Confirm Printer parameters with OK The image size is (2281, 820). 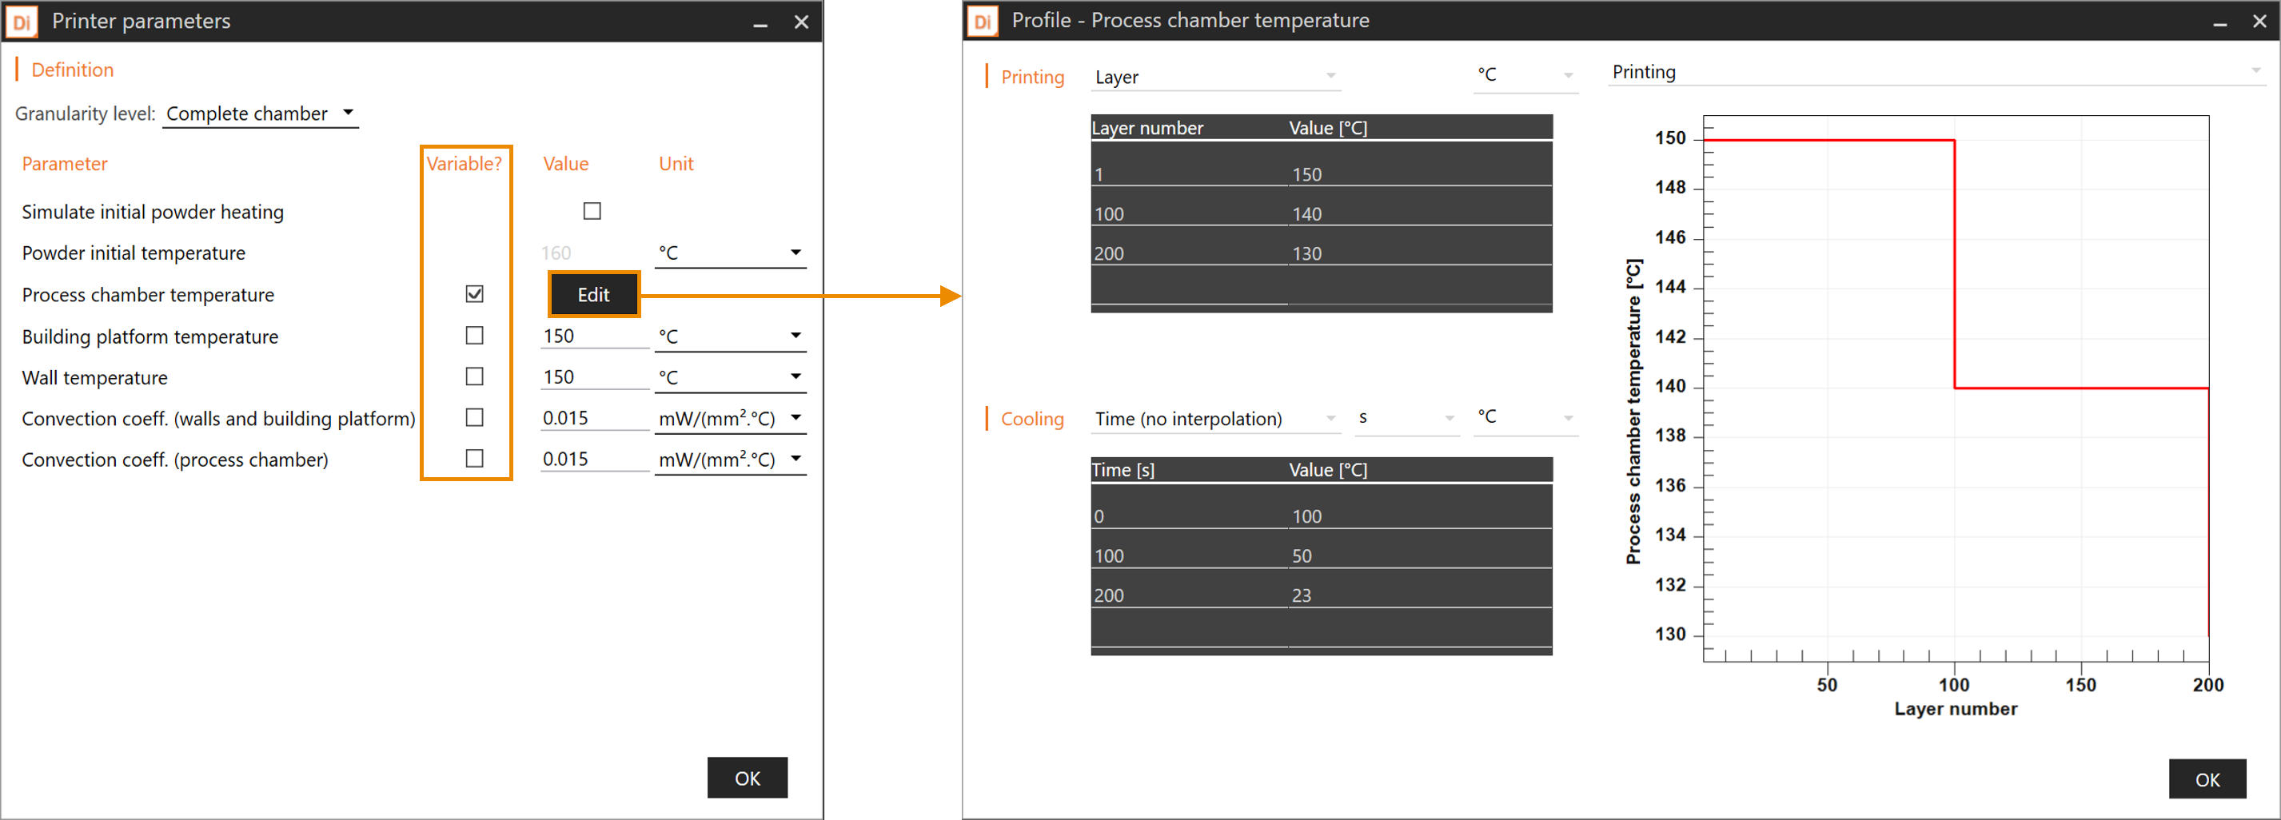click(747, 778)
